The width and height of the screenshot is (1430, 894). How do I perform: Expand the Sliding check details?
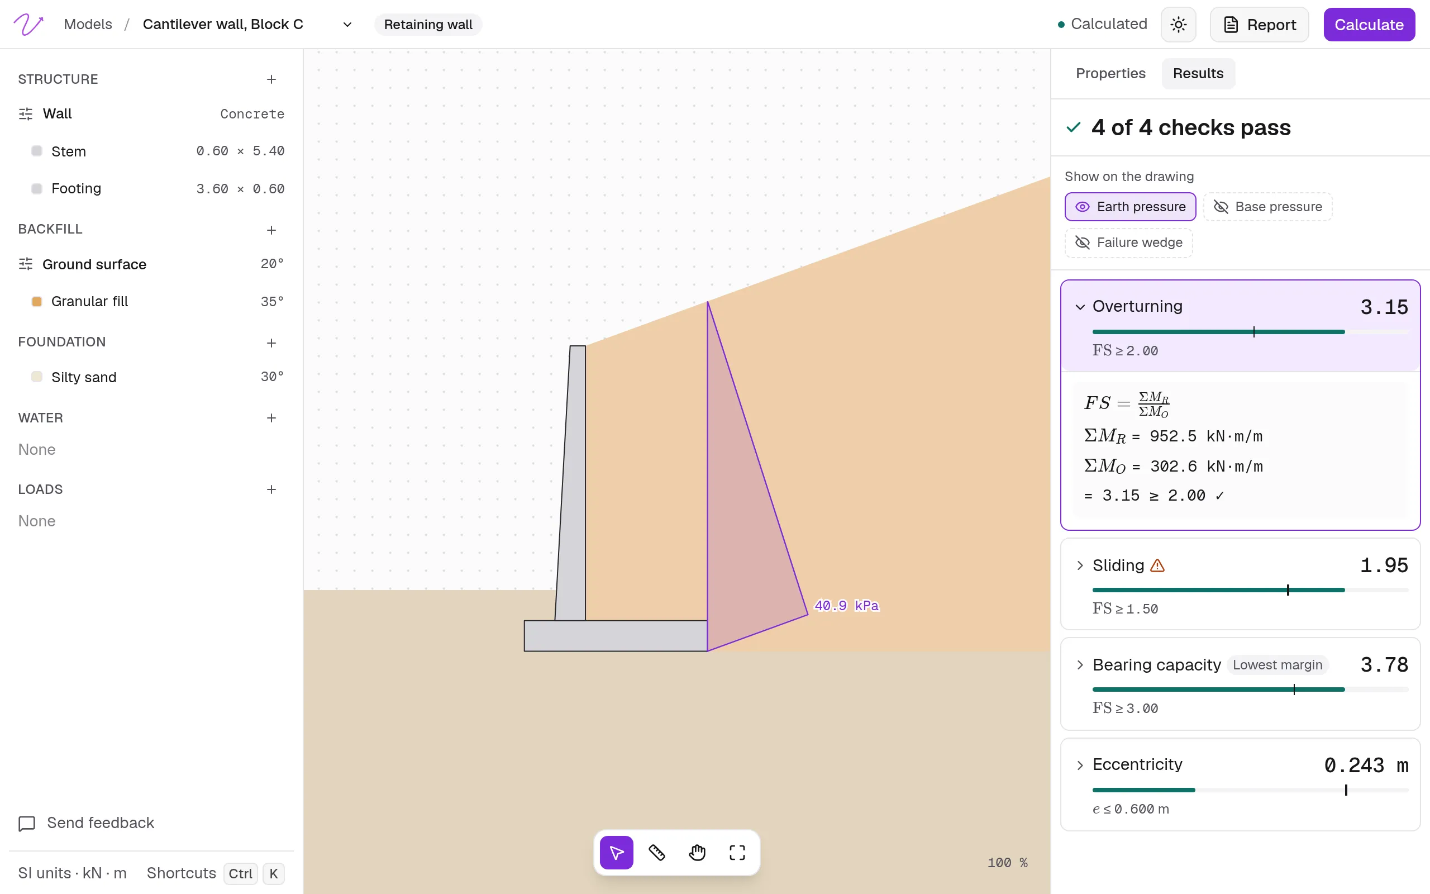pyautogui.click(x=1080, y=566)
